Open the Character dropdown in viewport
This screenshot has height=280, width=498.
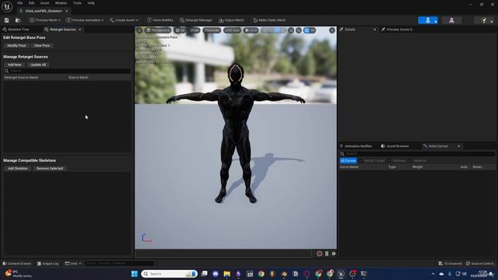point(212,30)
